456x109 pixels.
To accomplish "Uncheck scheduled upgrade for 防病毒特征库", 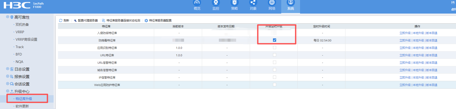I will (275, 40).
